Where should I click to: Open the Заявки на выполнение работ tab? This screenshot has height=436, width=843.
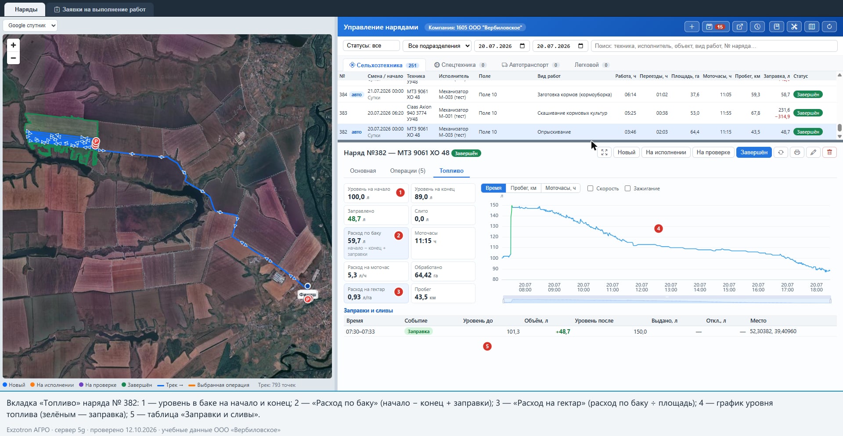100,9
